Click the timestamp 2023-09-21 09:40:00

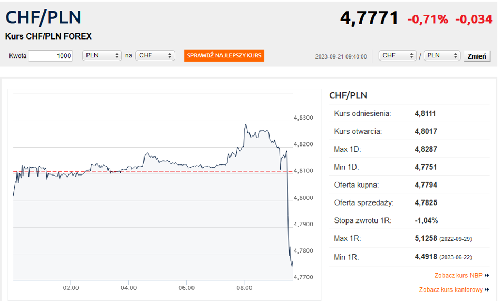point(341,56)
